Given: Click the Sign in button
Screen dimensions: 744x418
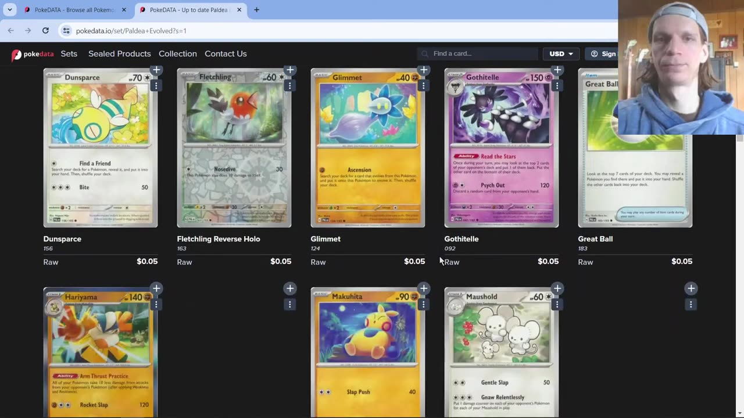Looking at the screenshot, I should click(602, 53).
